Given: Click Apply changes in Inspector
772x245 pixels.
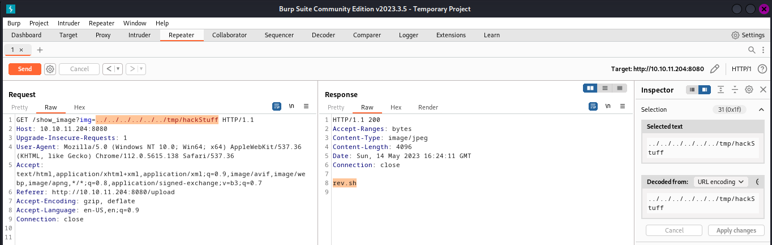Looking at the screenshot, I should pos(736,230).
